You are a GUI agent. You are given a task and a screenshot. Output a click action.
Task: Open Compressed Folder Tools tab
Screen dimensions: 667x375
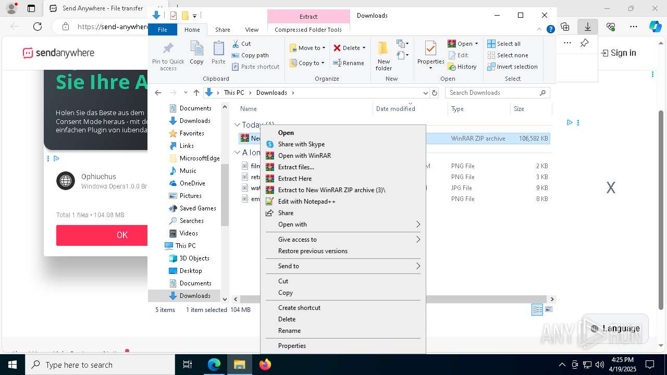[x=308, y=30]
